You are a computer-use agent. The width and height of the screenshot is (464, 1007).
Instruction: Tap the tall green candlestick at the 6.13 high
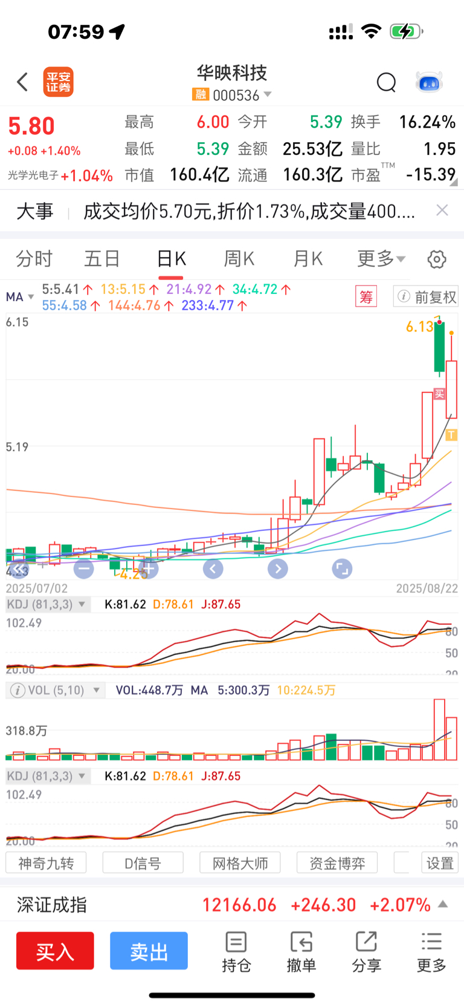pos(439,346)
